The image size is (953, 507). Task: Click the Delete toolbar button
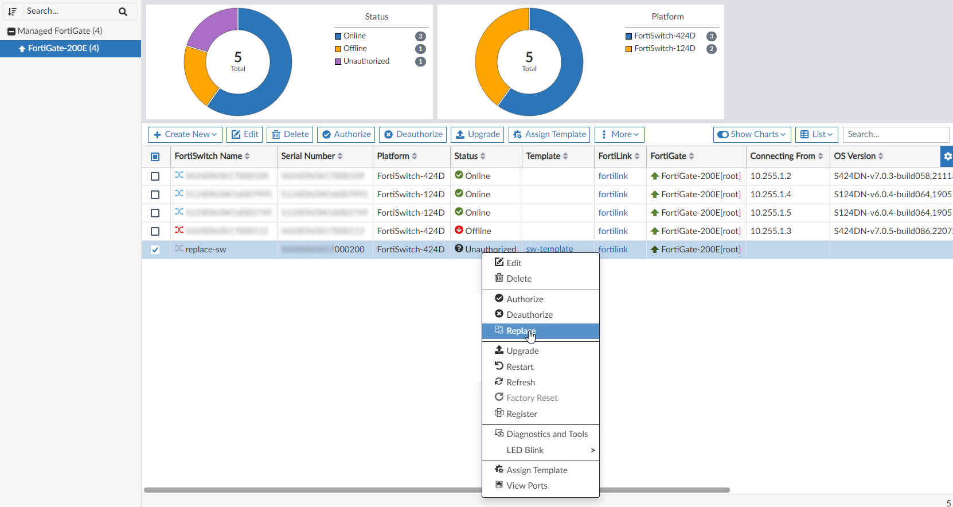pos(290,134)
